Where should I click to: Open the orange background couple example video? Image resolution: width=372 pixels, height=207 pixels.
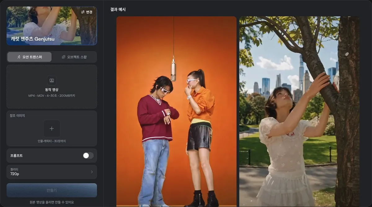(x=176, y=111)
